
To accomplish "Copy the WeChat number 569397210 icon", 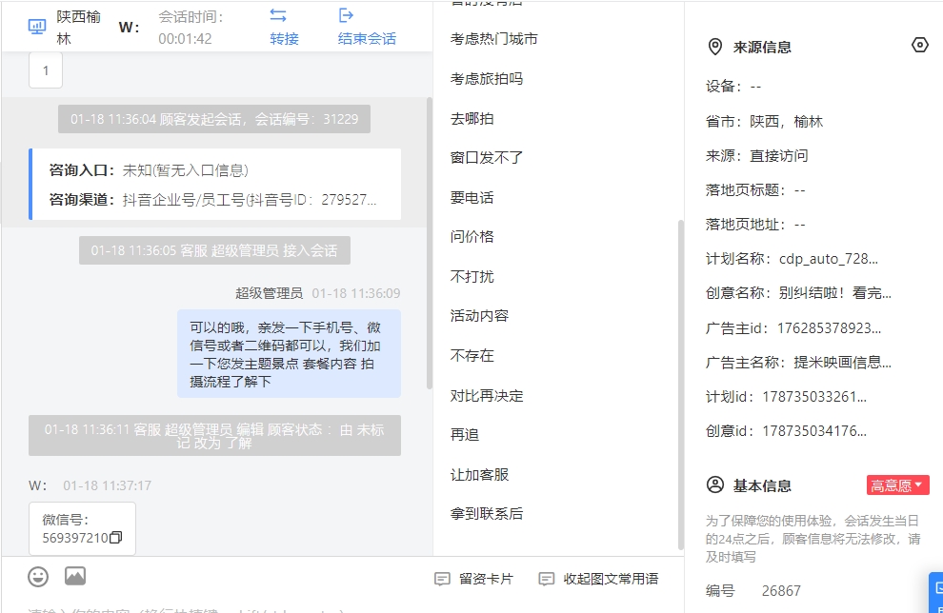I will tap(116, 537).
